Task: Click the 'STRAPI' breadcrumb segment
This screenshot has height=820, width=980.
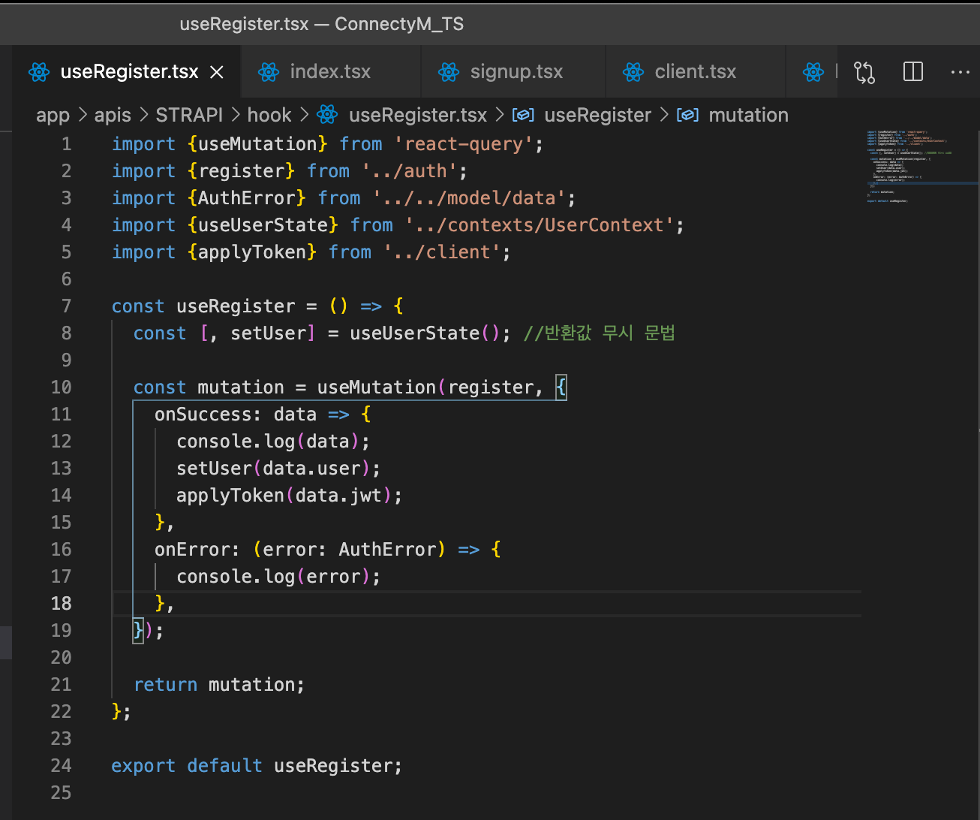Action: point(189,115)
